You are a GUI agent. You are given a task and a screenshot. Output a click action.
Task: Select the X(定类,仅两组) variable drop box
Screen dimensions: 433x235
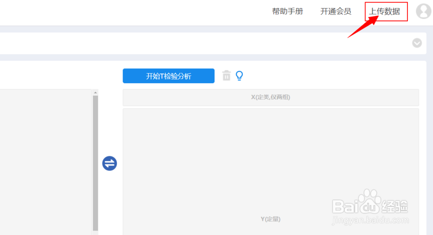coord(271,97)
